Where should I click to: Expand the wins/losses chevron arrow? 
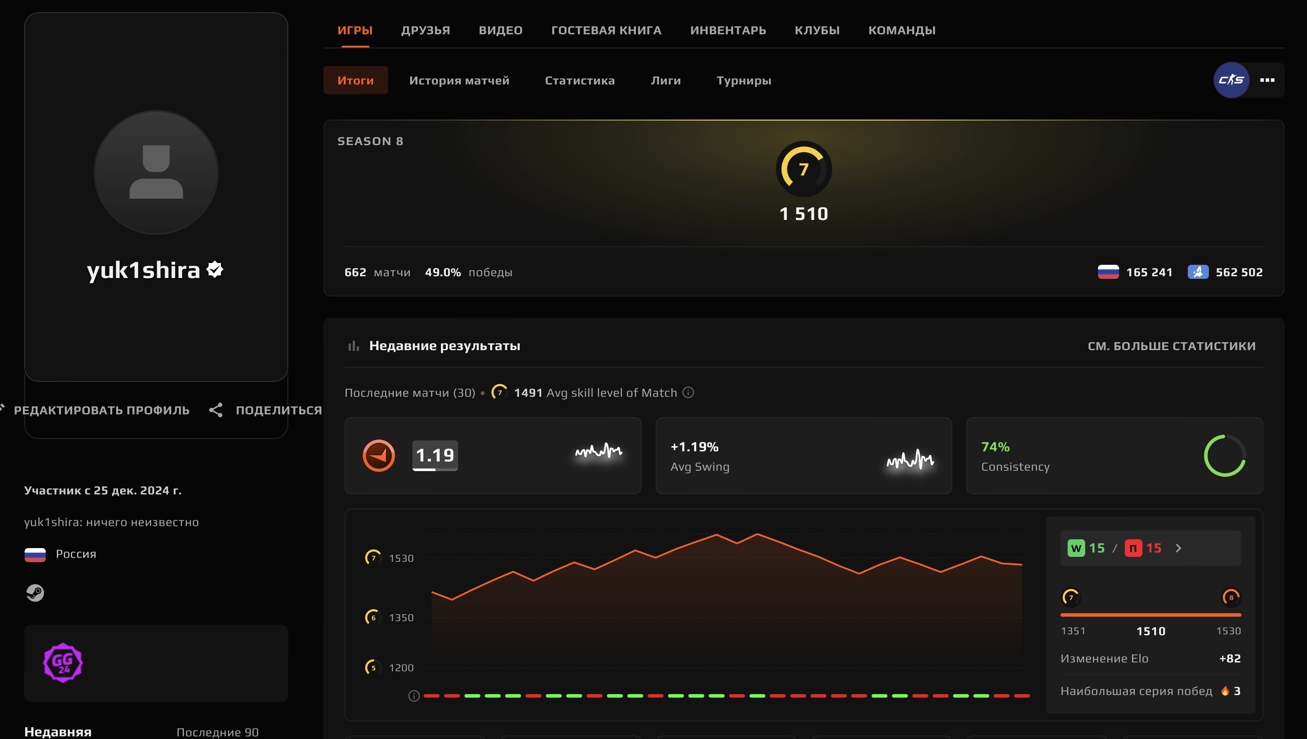[x=1179, y=548]
